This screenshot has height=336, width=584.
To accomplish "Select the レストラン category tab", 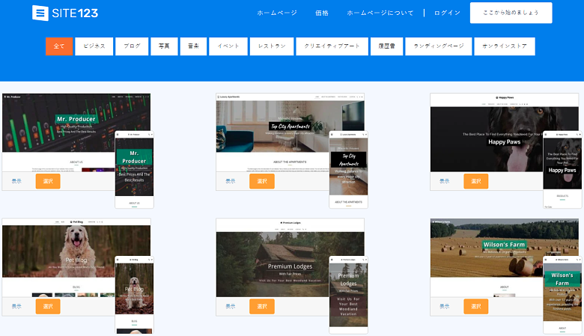I will [x=272, y=46].
